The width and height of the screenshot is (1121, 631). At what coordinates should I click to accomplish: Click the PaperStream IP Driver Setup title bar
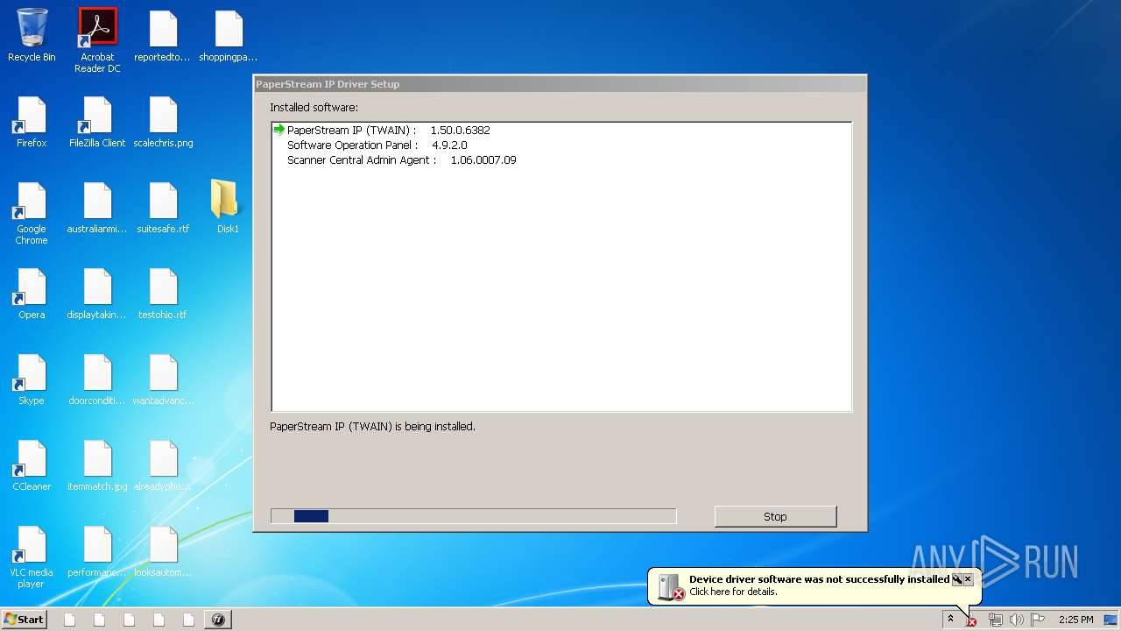(560, 84)
